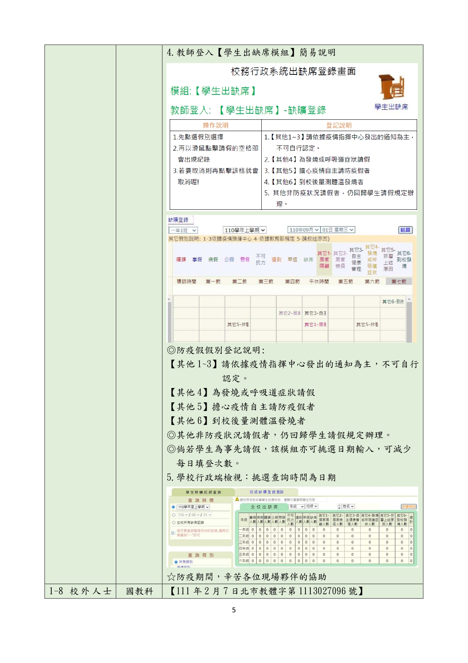Open the 01日 星期三 day dropdown
Viewport: 468px width, 663px height.
(x=338, y=230)
